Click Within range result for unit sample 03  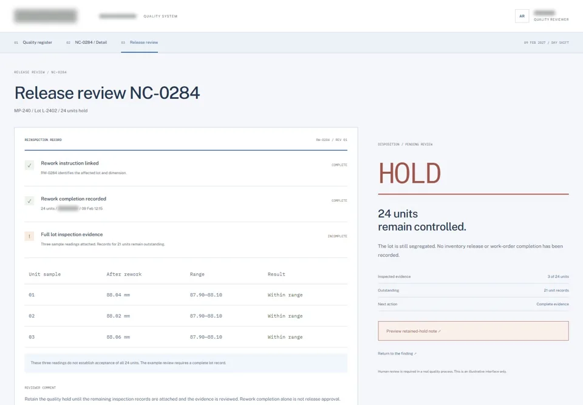285,338
